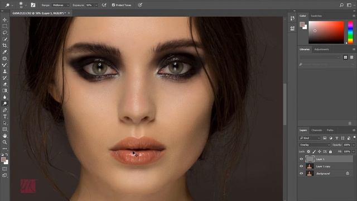Toggle Quick Mask mode icon
Viewport: 357px width, 201px height.
coord(4,169)
